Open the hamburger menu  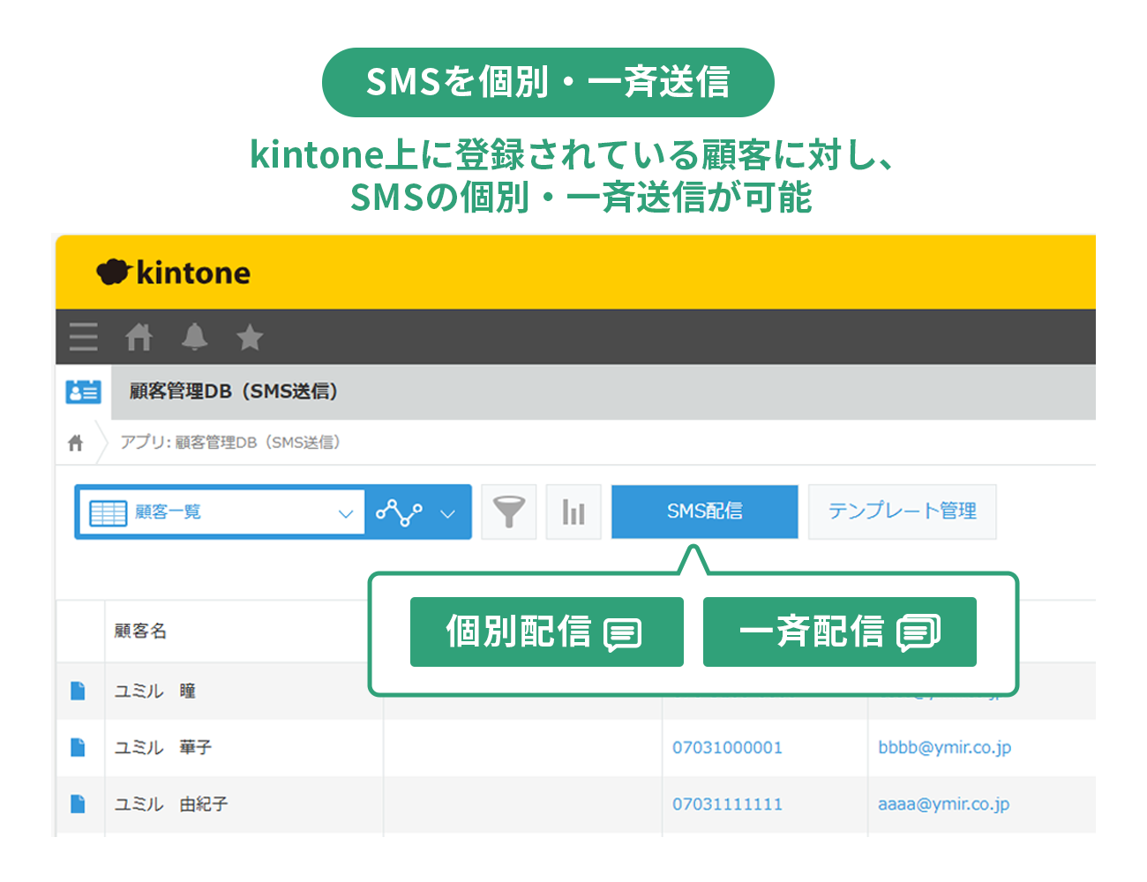(x=83, y=338)
